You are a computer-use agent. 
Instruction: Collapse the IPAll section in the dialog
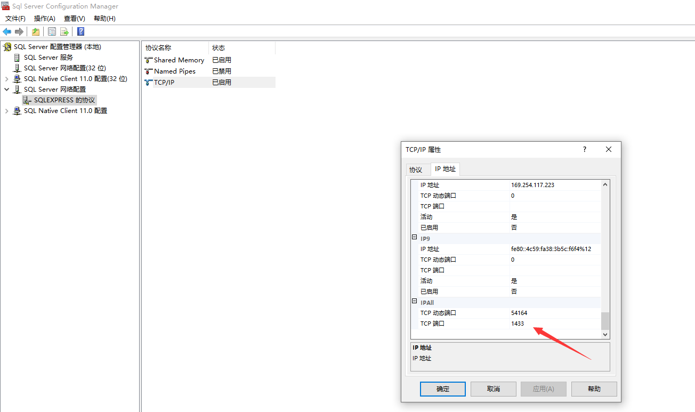point(414,302)
